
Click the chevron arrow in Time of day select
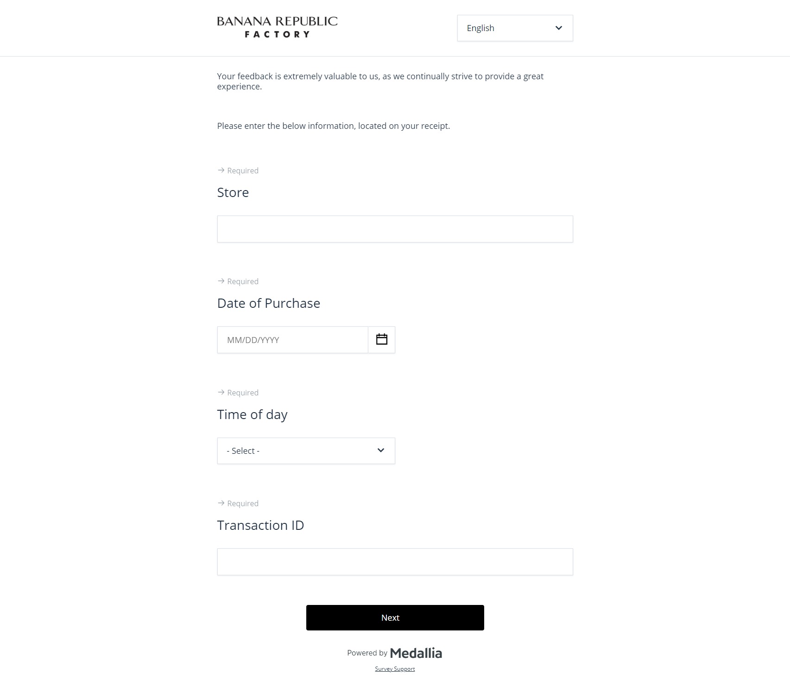[x=381, y=450]
